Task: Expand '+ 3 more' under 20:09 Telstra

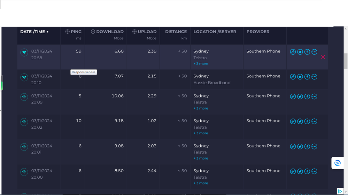Action: 201,108
